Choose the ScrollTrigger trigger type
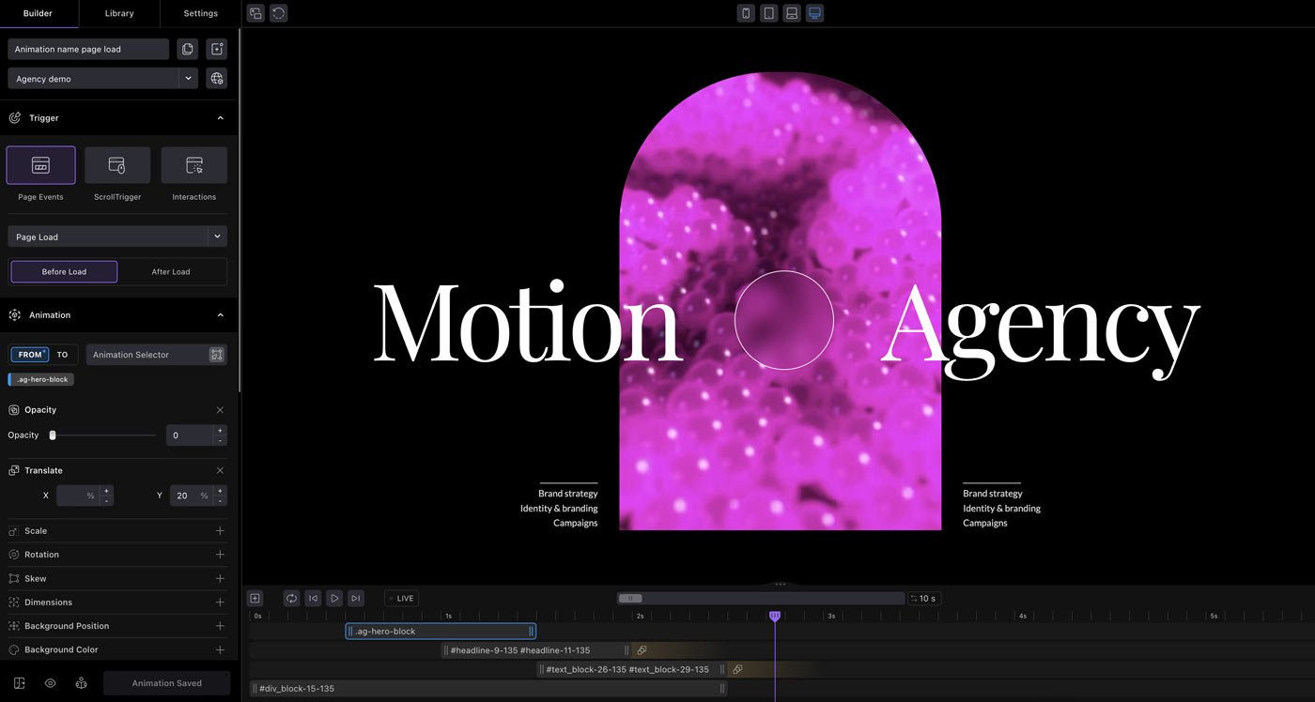1315x702 pixels. click(117, 165)
